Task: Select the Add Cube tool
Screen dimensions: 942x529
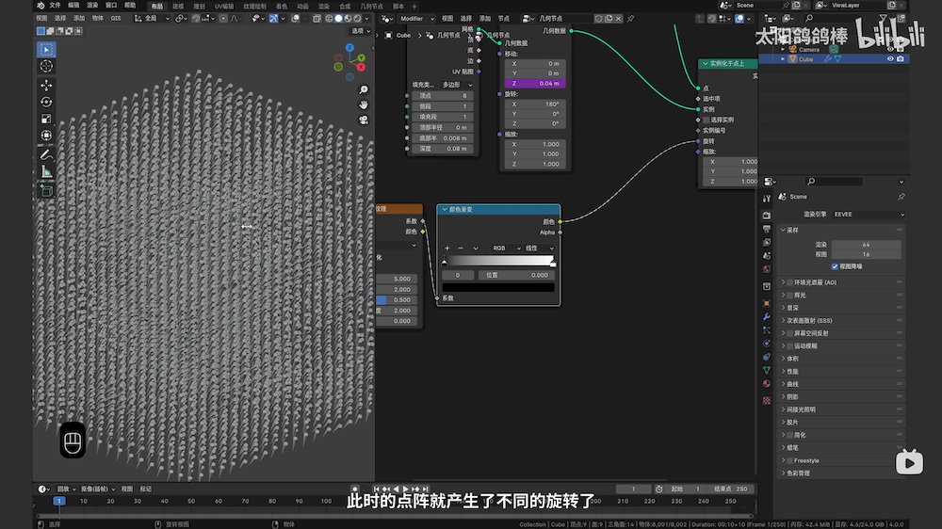Action: [46, 191]
